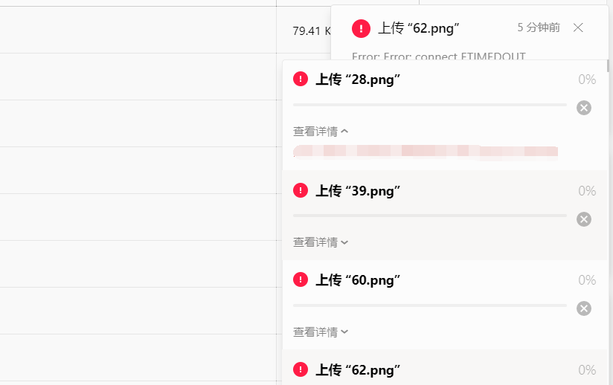This screenshot has height=385, width=613.
Task: Cancel the 60.png upload
Action: tap(584, 308)
